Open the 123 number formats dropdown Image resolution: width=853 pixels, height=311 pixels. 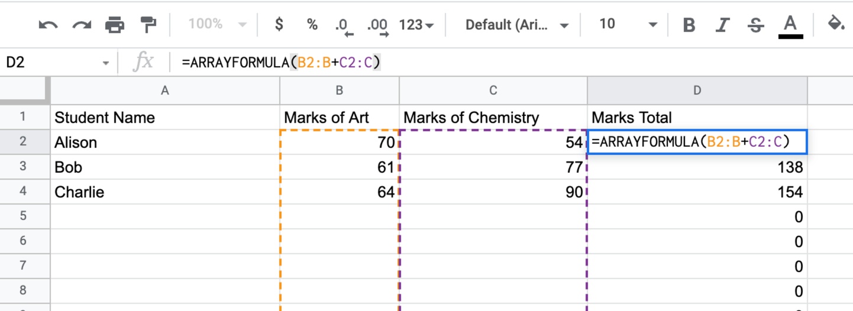coord(416,25)
